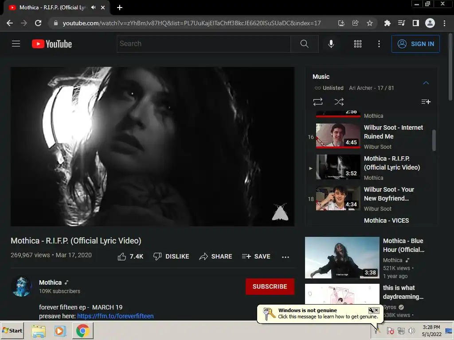Click the SHARE button
Image resolution: width=454 pixels, height=340 pixels.
[216, 256]
